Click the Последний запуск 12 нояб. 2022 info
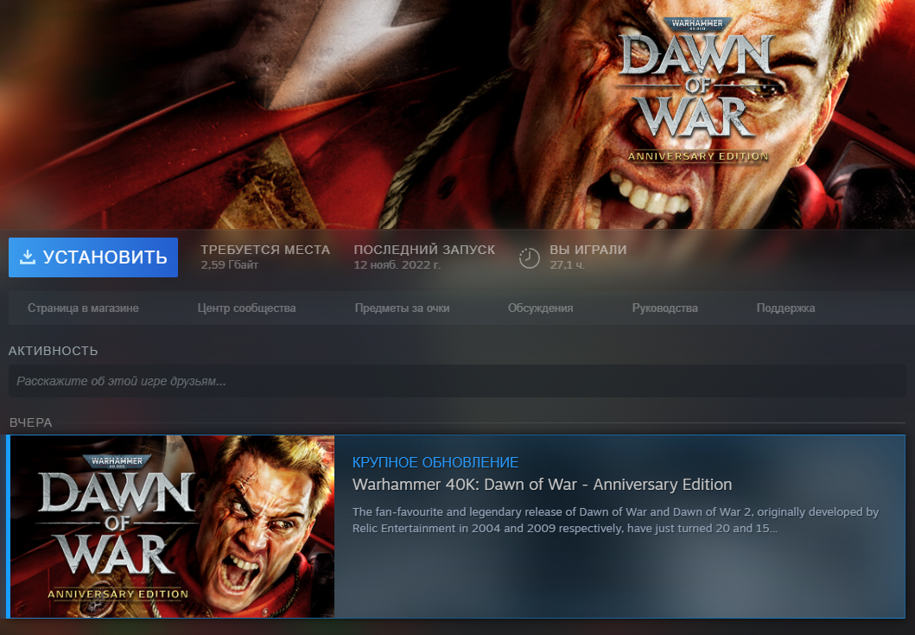This screenshot has width=915, height=635. (x=424, y=257)
